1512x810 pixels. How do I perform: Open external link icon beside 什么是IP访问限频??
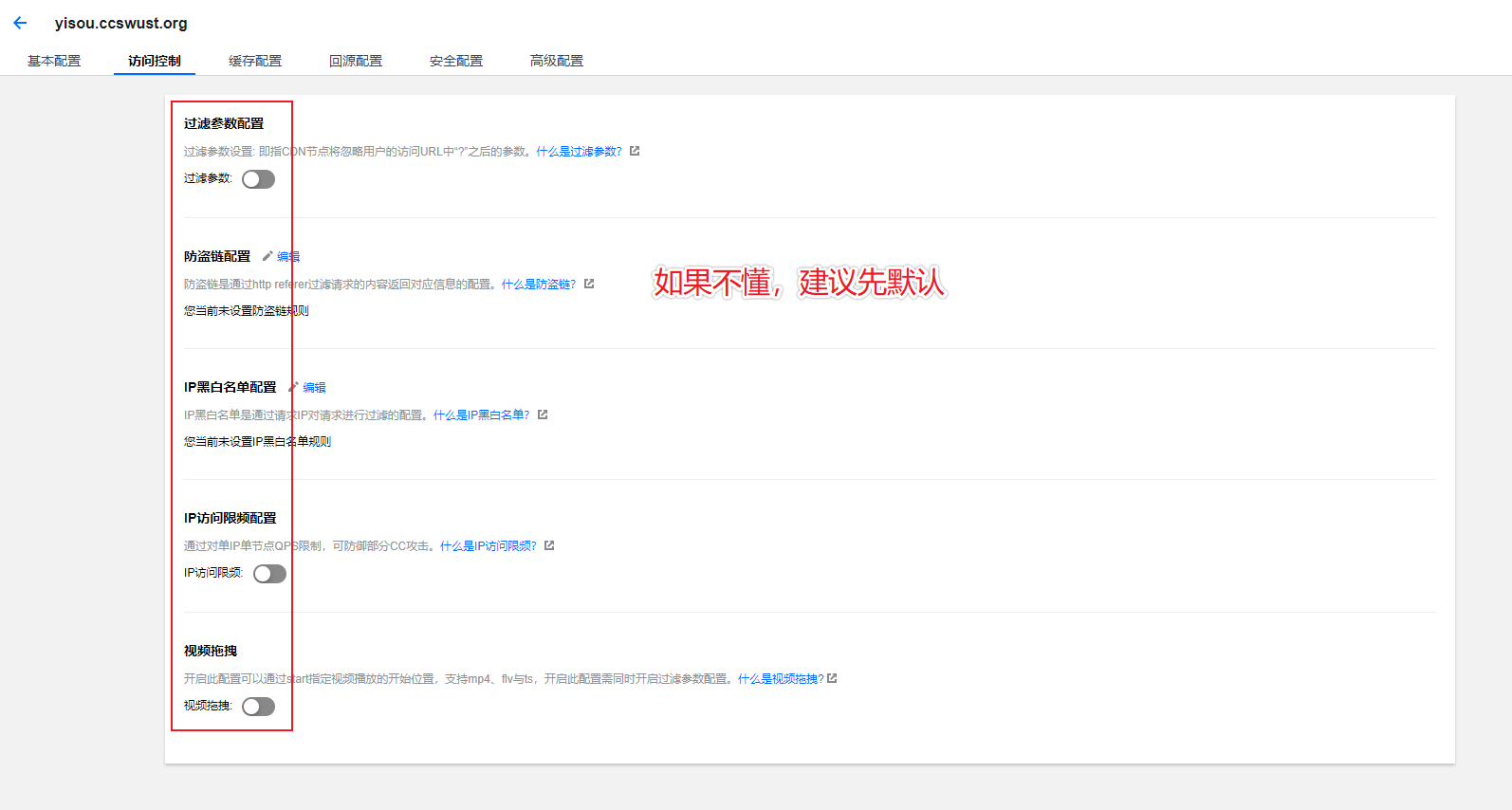click(x=549, y=545)
